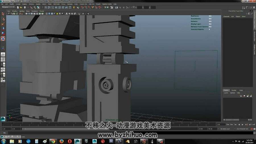This screenshot has height=144, width=256.
Task: Toggle viewport grid display in panel toolbar
Action: 26,14
